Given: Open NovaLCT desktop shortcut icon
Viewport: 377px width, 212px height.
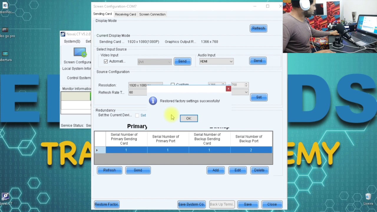Looking at the screenshot, I should (x=5, y=198).
